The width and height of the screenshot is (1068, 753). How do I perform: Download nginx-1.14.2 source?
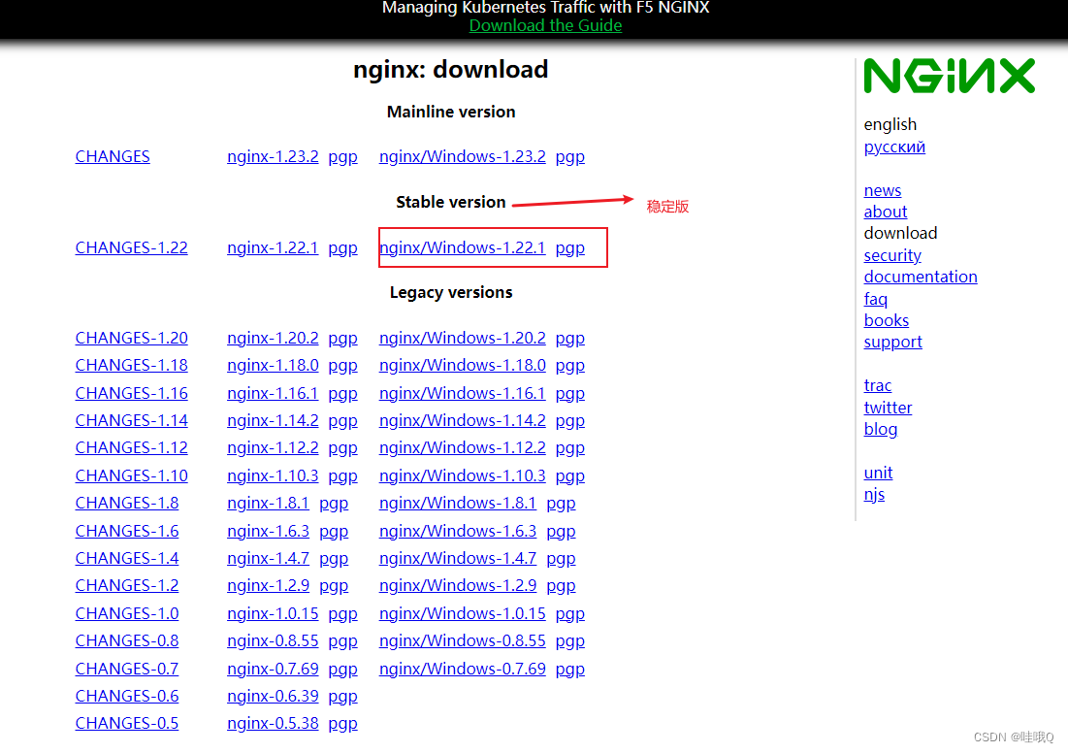tap(273, 420)
